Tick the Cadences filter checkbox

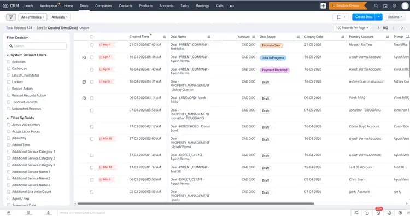tap(9, 68)
